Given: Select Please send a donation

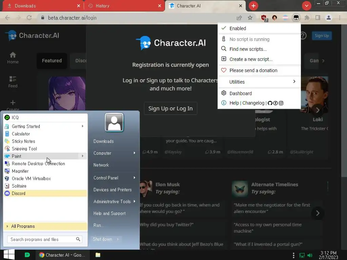Looking at the screenshot, I should (259, 70).
